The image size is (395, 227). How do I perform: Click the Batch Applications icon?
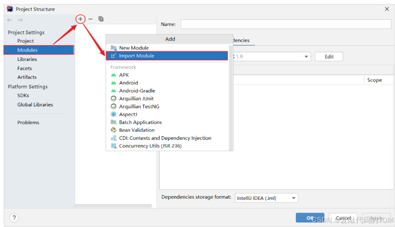(113, 122)
